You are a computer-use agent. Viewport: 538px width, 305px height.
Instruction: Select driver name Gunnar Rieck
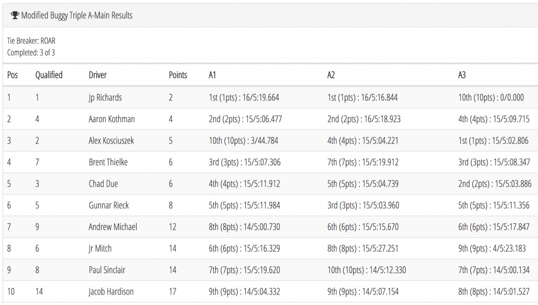[108, 206]
